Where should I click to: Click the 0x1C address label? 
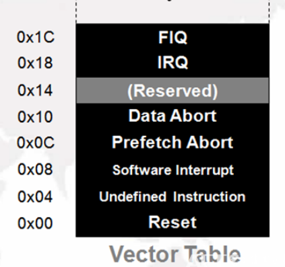(36, 37)
